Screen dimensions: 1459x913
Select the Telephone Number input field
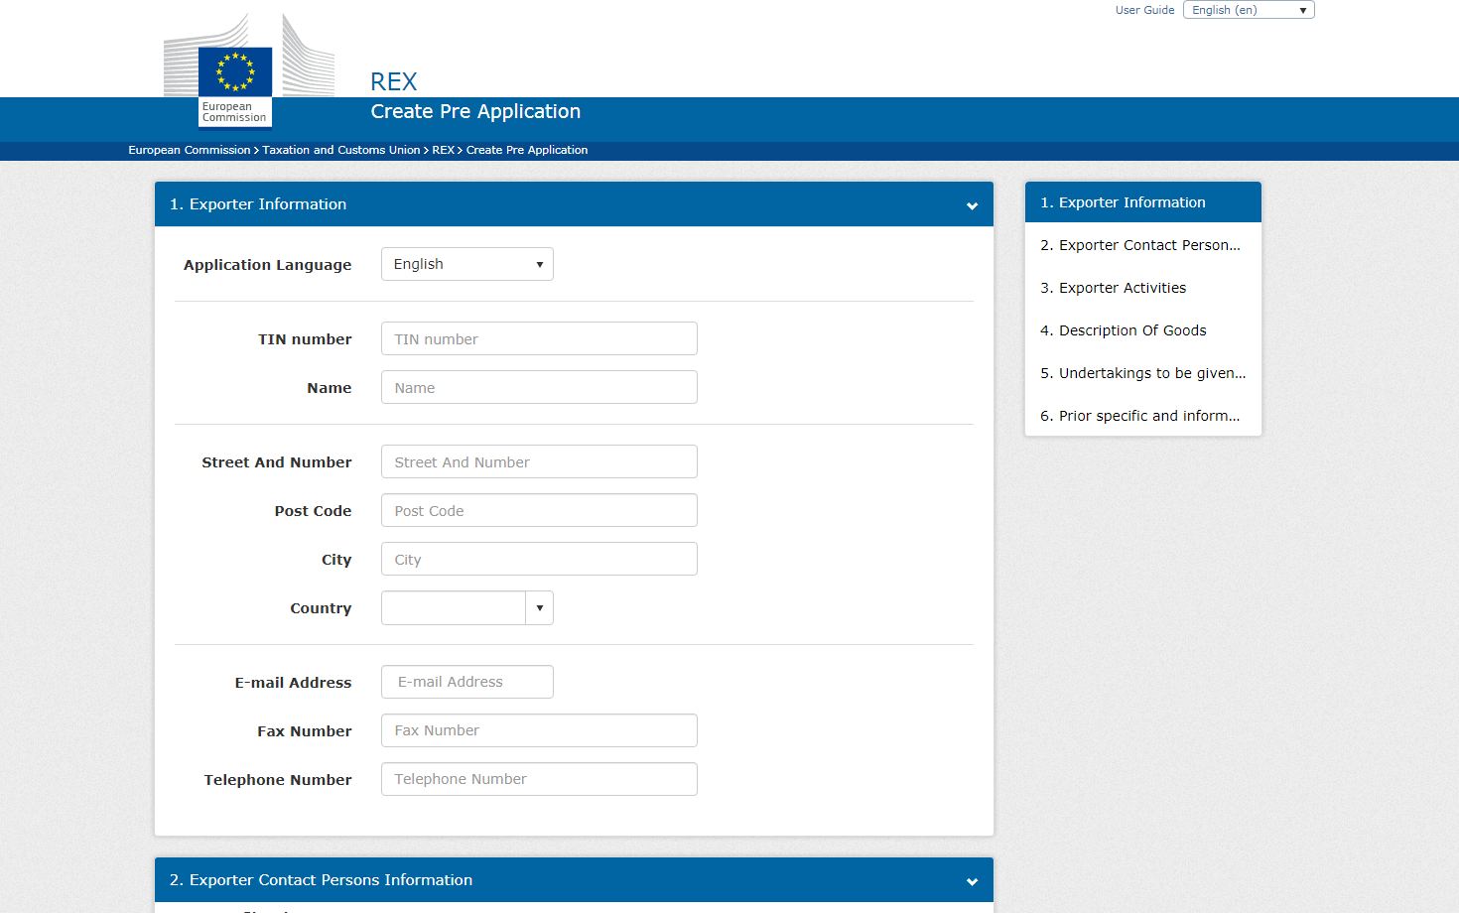click(539, 779)
